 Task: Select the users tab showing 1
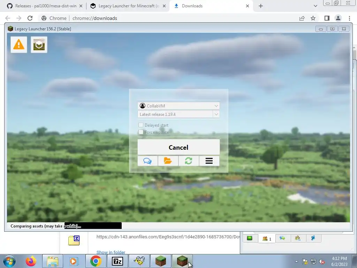tap(267, 239)
